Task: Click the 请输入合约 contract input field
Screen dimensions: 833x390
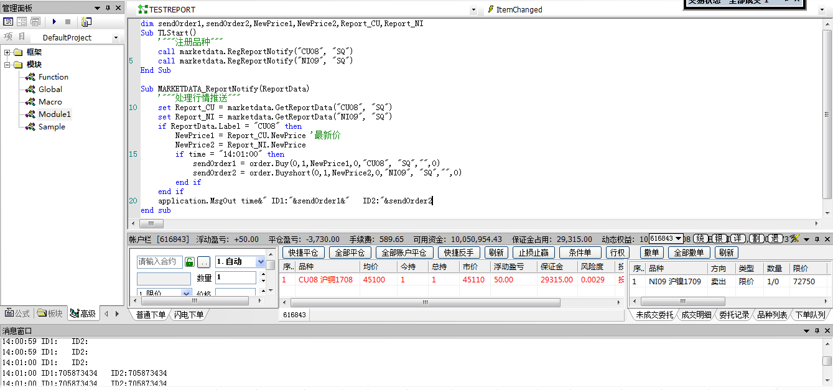Action: (160, 262)
